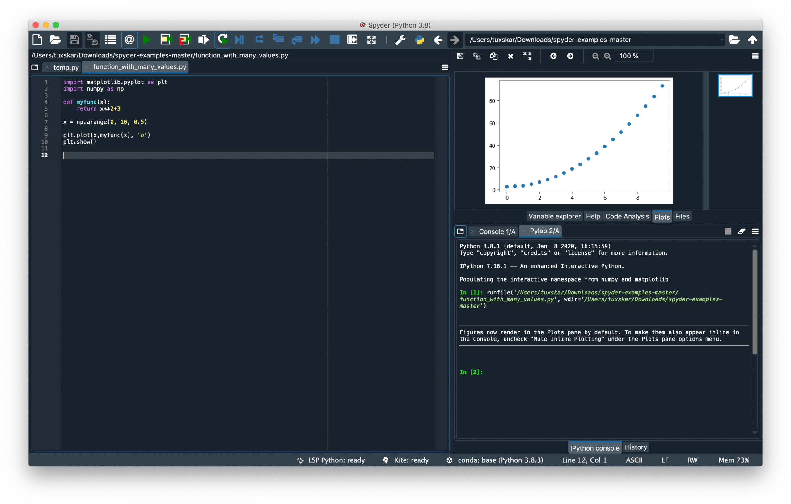Click the green Run file button

click(147, 40)
